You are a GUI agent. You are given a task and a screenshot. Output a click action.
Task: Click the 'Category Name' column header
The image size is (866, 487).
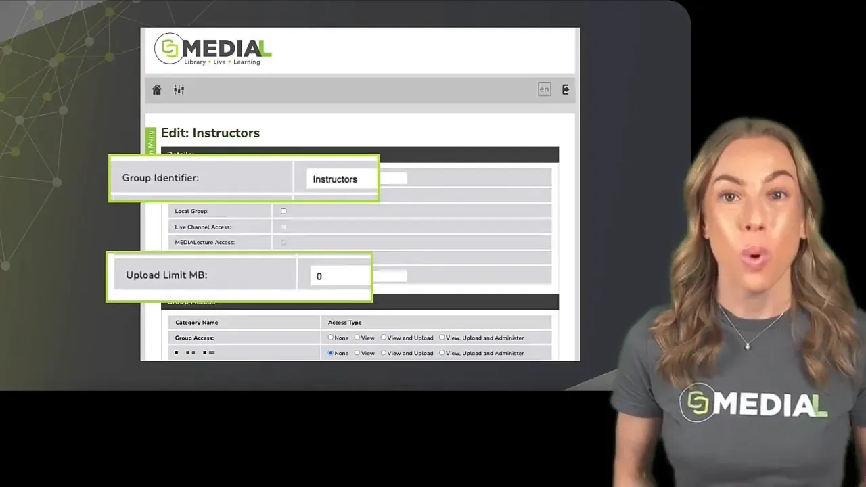coord(197,323)
